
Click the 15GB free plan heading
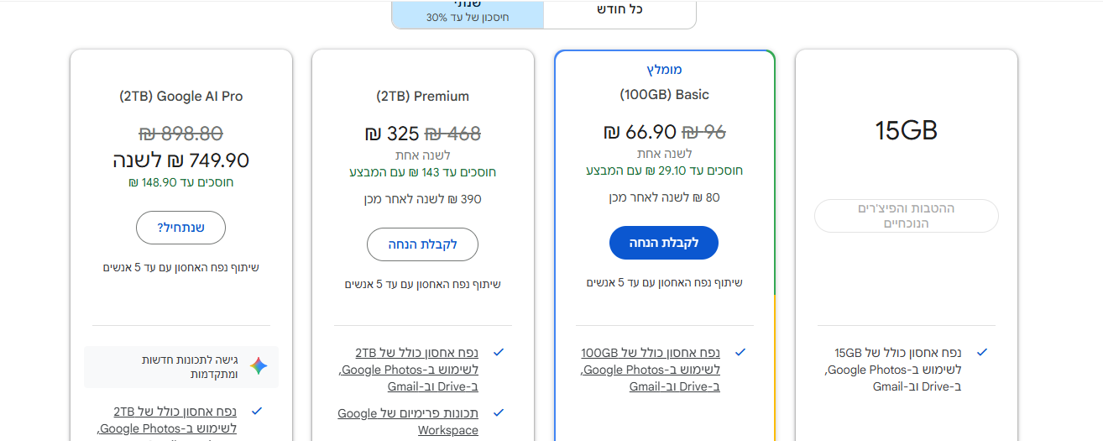(906, 130)
